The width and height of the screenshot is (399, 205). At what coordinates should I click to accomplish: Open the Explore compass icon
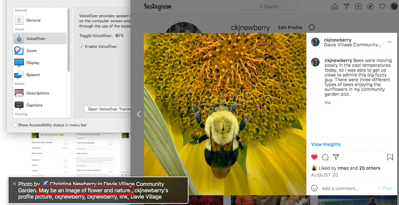(370, 7)
